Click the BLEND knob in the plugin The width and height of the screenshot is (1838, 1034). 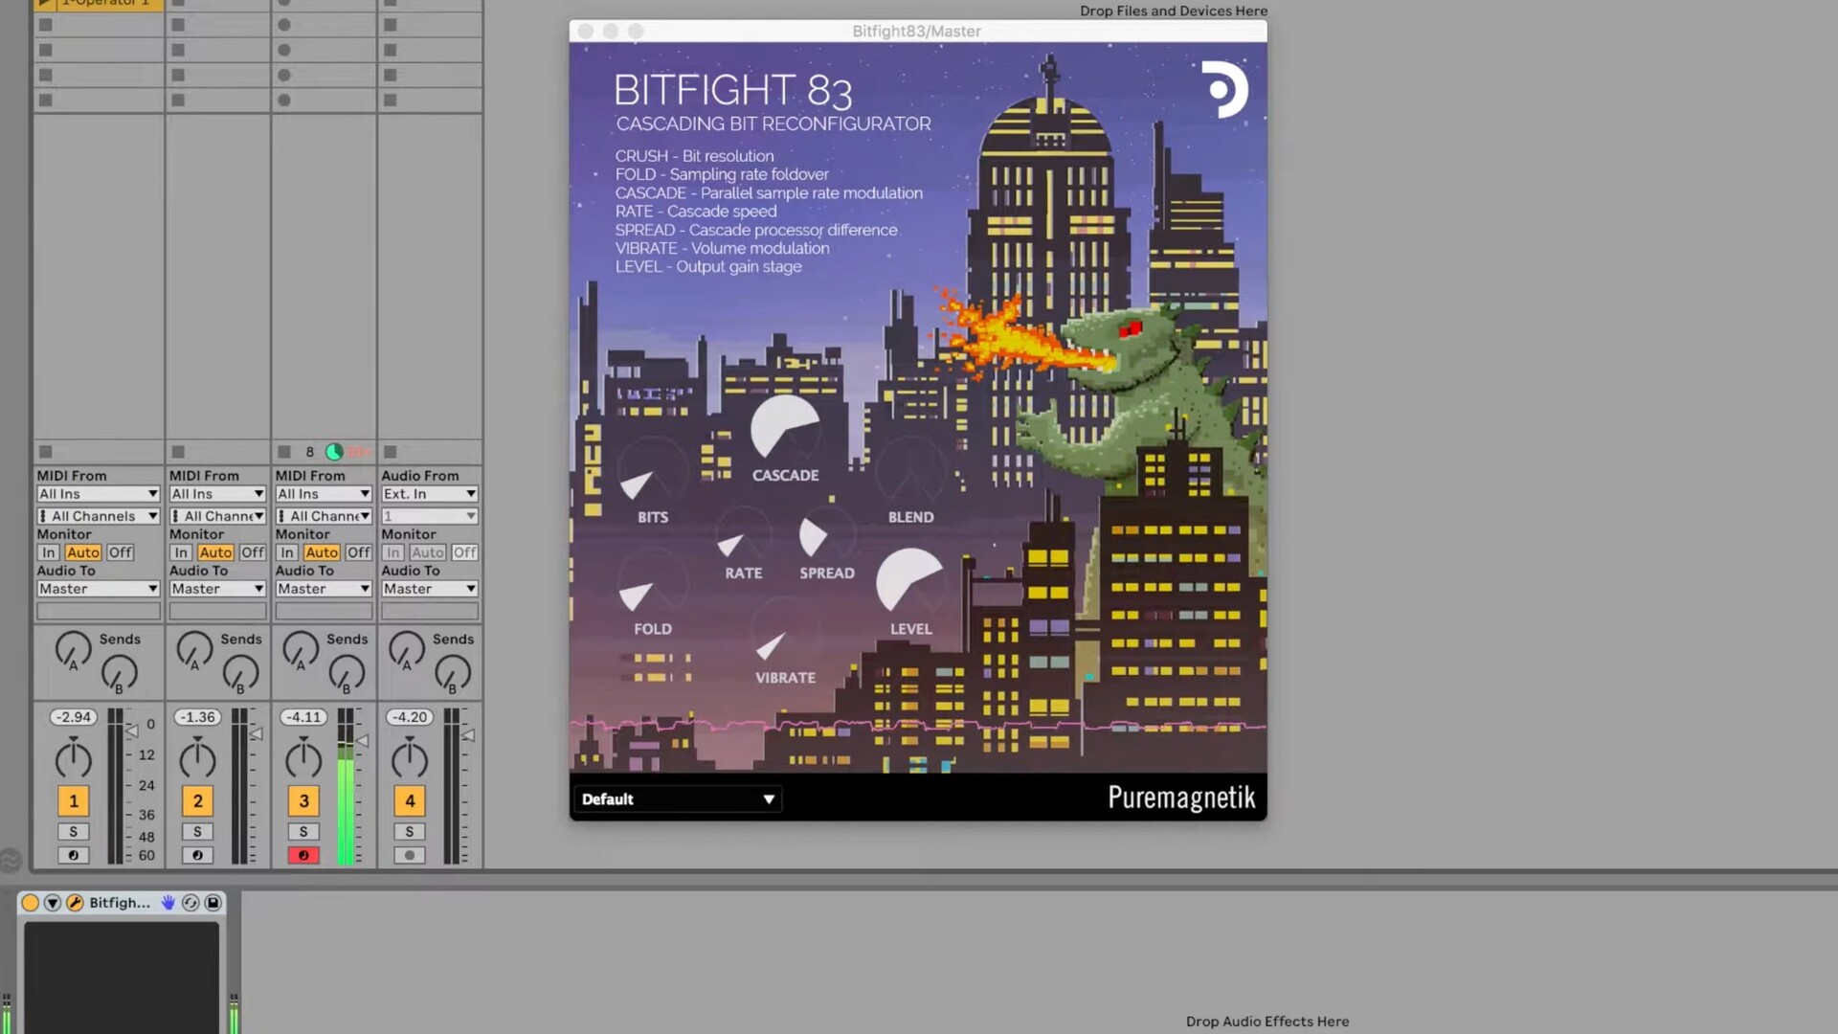click(x=910, y=472)
